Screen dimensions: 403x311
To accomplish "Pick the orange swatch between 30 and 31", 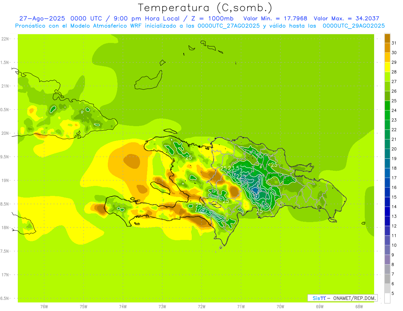I will click(x=387, y=48).
